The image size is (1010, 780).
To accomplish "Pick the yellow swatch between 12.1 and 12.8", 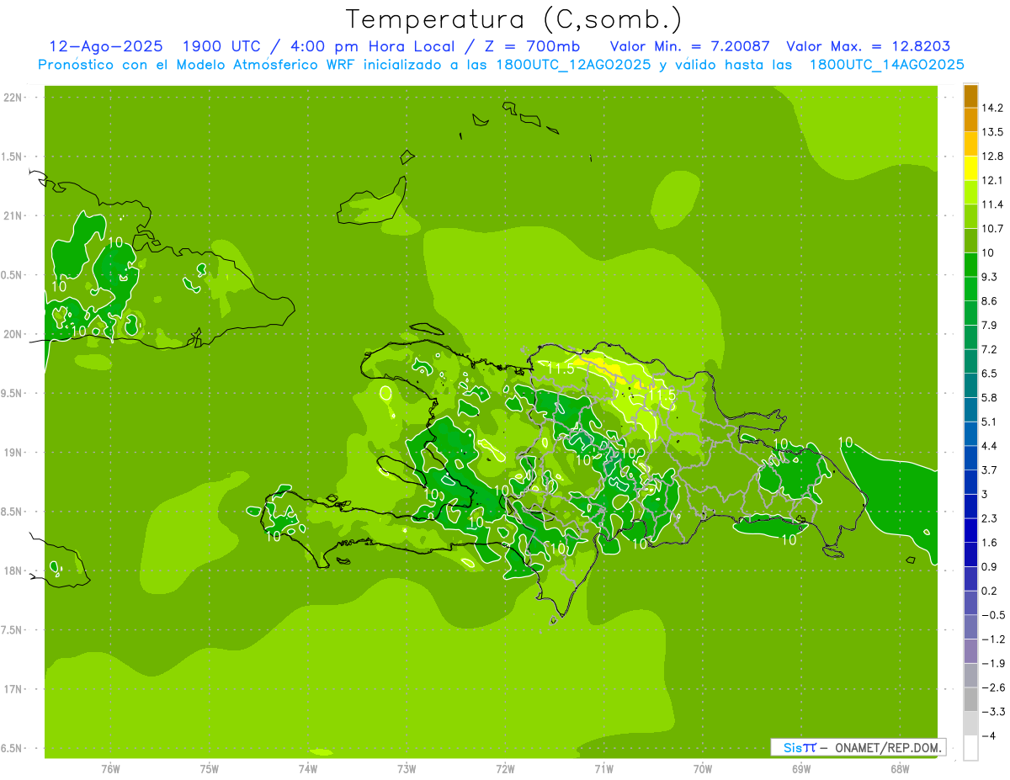I will click(970, 168).
